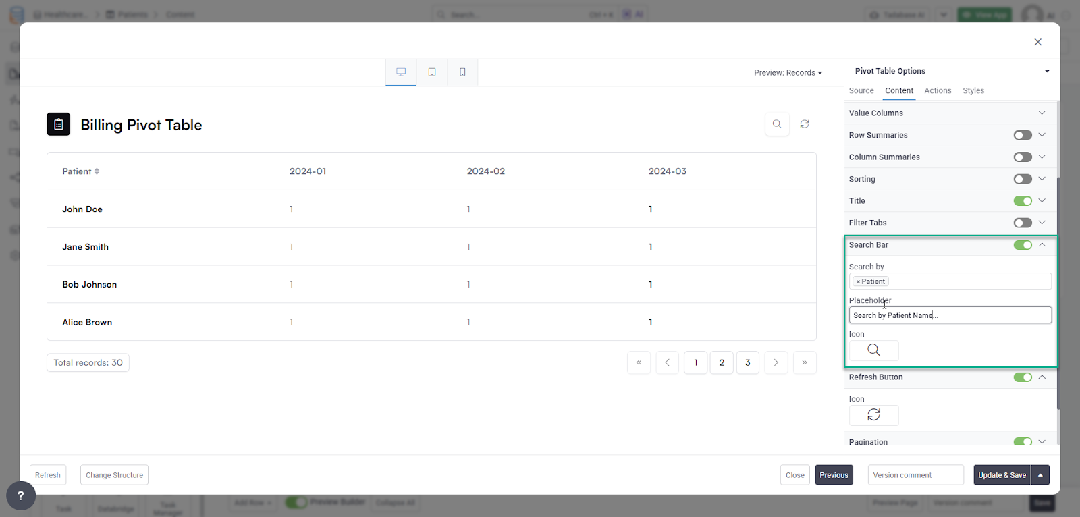1080x517 pixels.
Task: Enable the Row Summaries toggle
Action: point(1022,135)
